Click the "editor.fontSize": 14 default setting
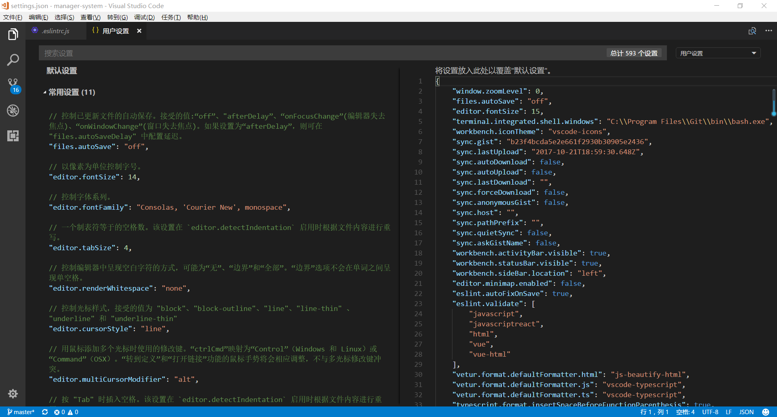The width and height of the screenshot is (777, 417). [x=94, y=177]
